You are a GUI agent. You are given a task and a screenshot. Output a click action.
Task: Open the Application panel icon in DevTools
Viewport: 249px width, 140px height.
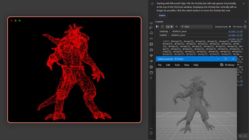tap(151, 73)
